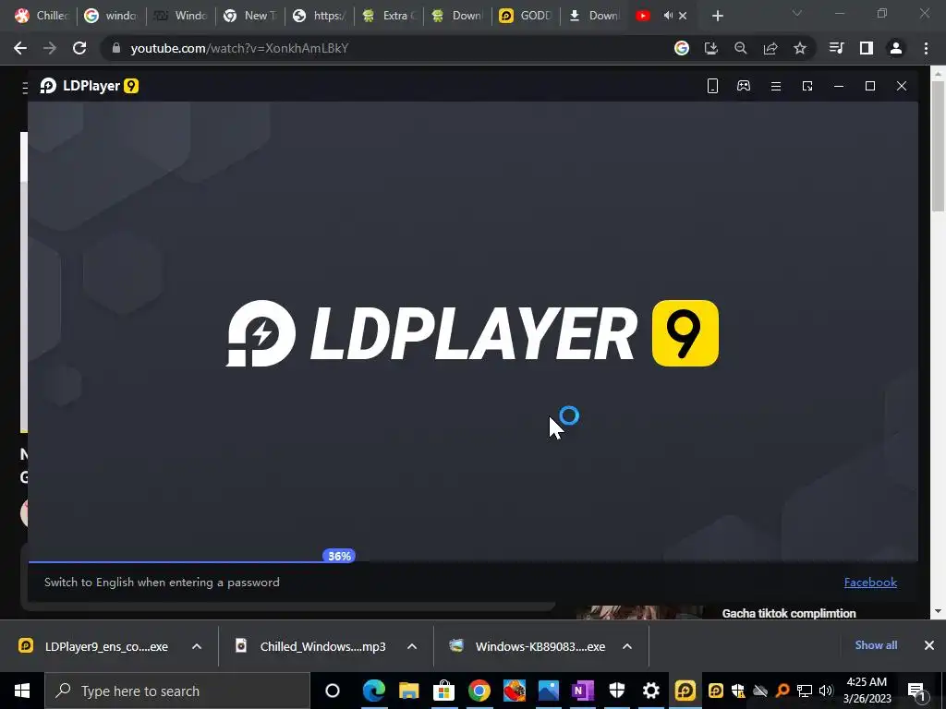Click the zoom magnifier icon in address bar
Image resolution: width=946 pixels, height=709 pixels.
741,48
